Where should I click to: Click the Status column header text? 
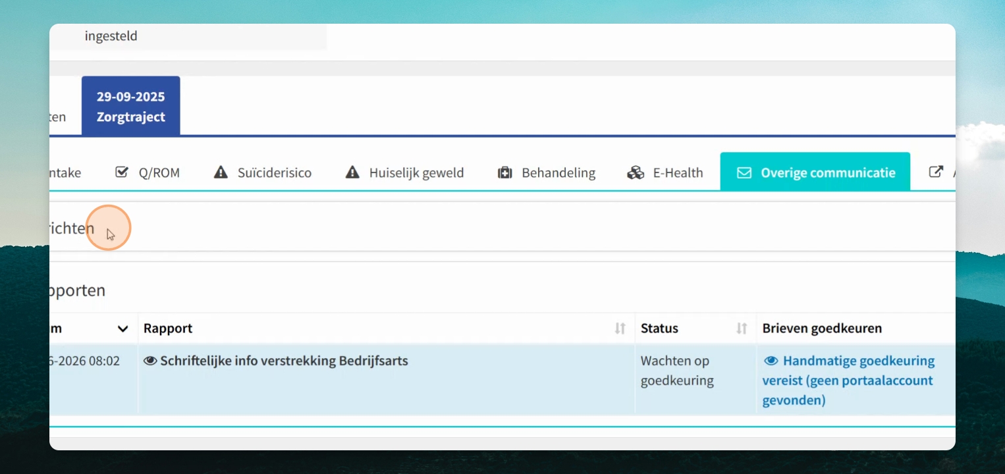point(659,328)
